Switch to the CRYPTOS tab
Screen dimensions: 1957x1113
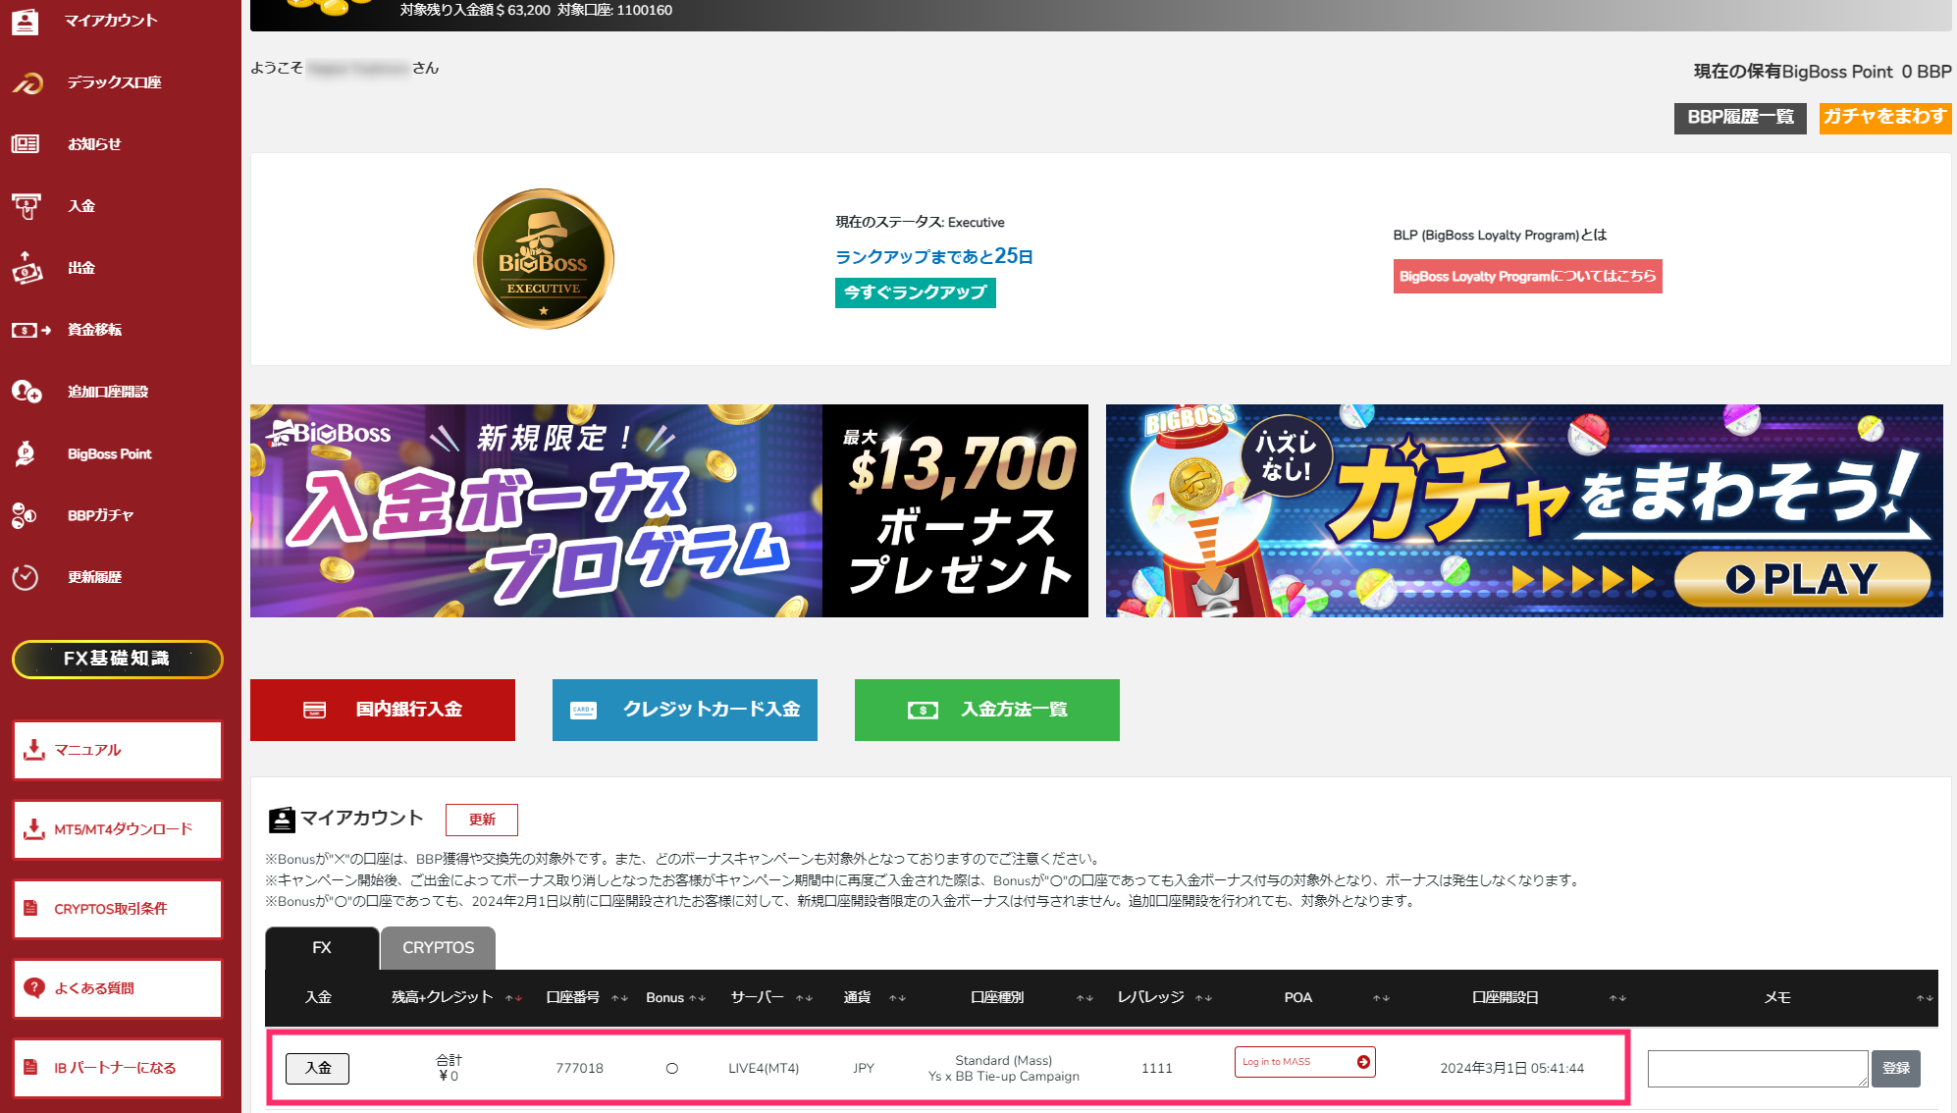click(438, 948)
